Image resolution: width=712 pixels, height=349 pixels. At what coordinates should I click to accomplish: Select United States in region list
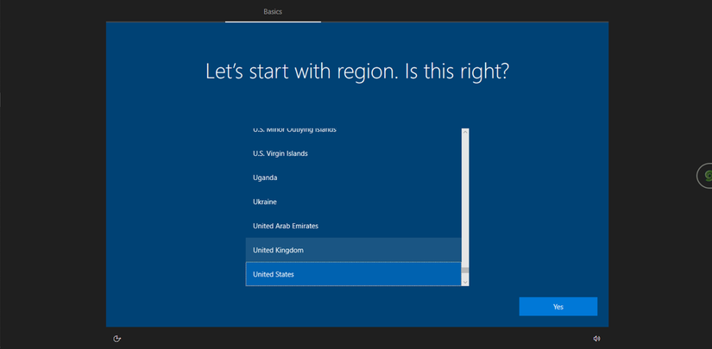point(353,274)
